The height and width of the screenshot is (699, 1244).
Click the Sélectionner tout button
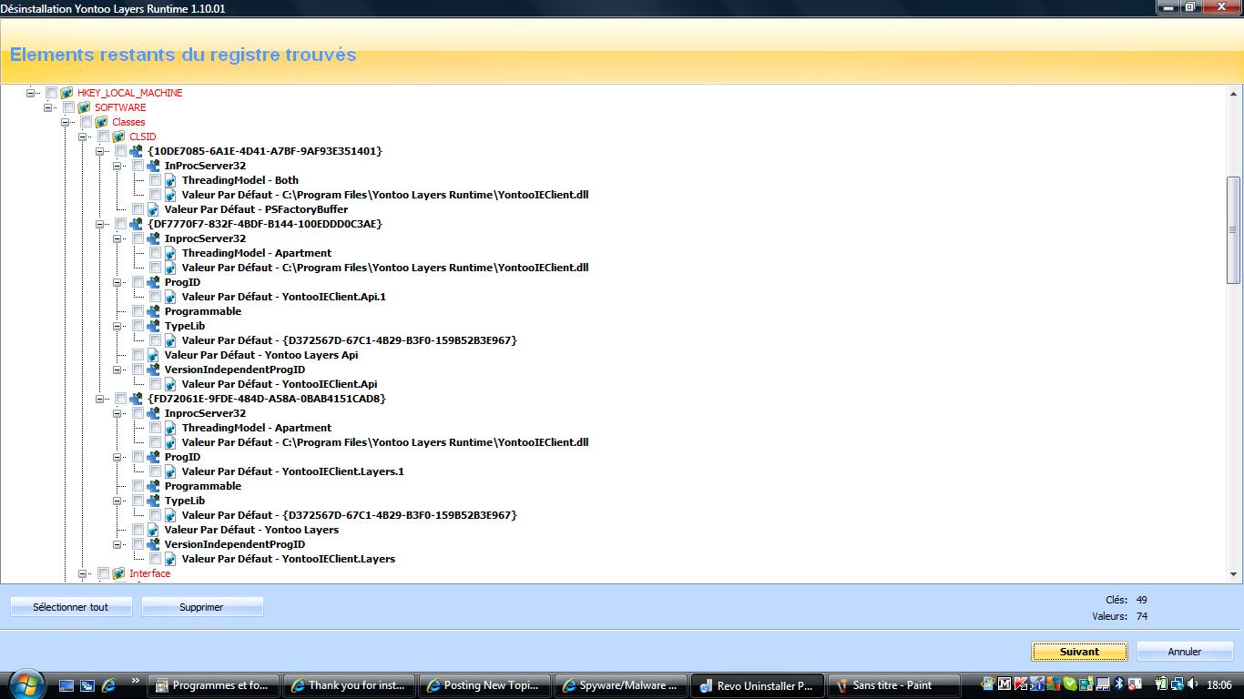pyautogui.click(x=71, y=607)
